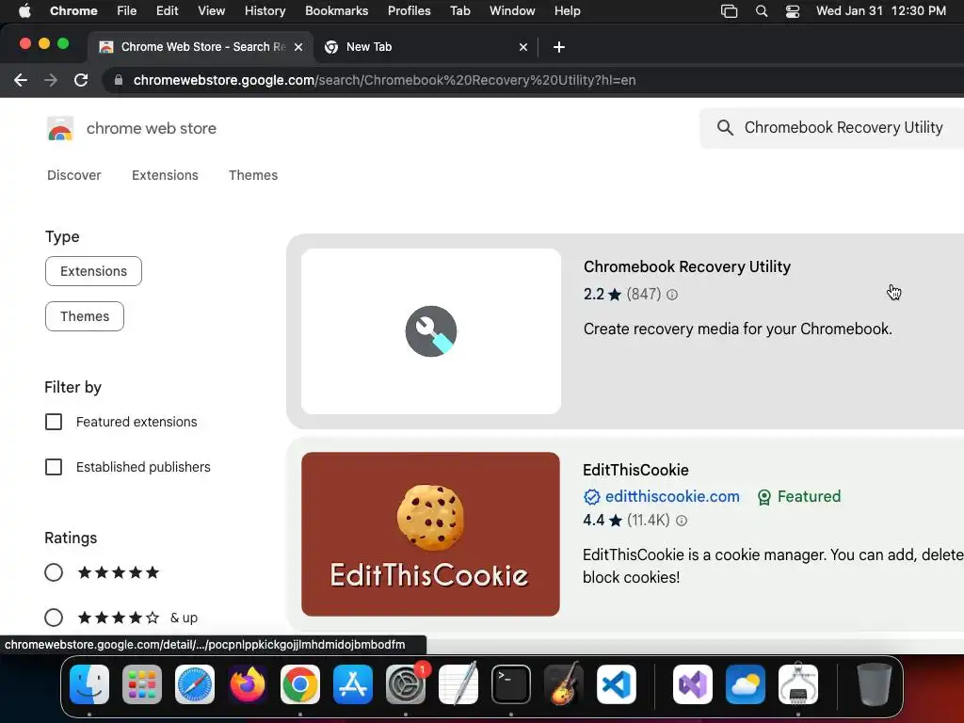Click the browser forward arrow

pos(51,80)
